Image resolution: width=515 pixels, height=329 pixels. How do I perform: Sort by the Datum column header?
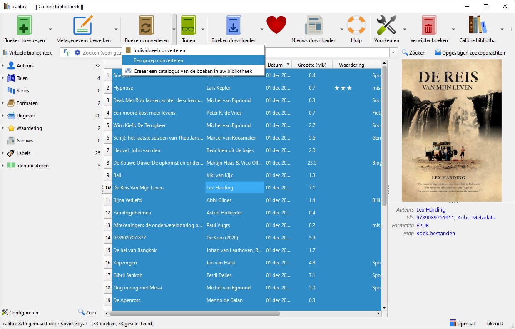pos(279,65)
